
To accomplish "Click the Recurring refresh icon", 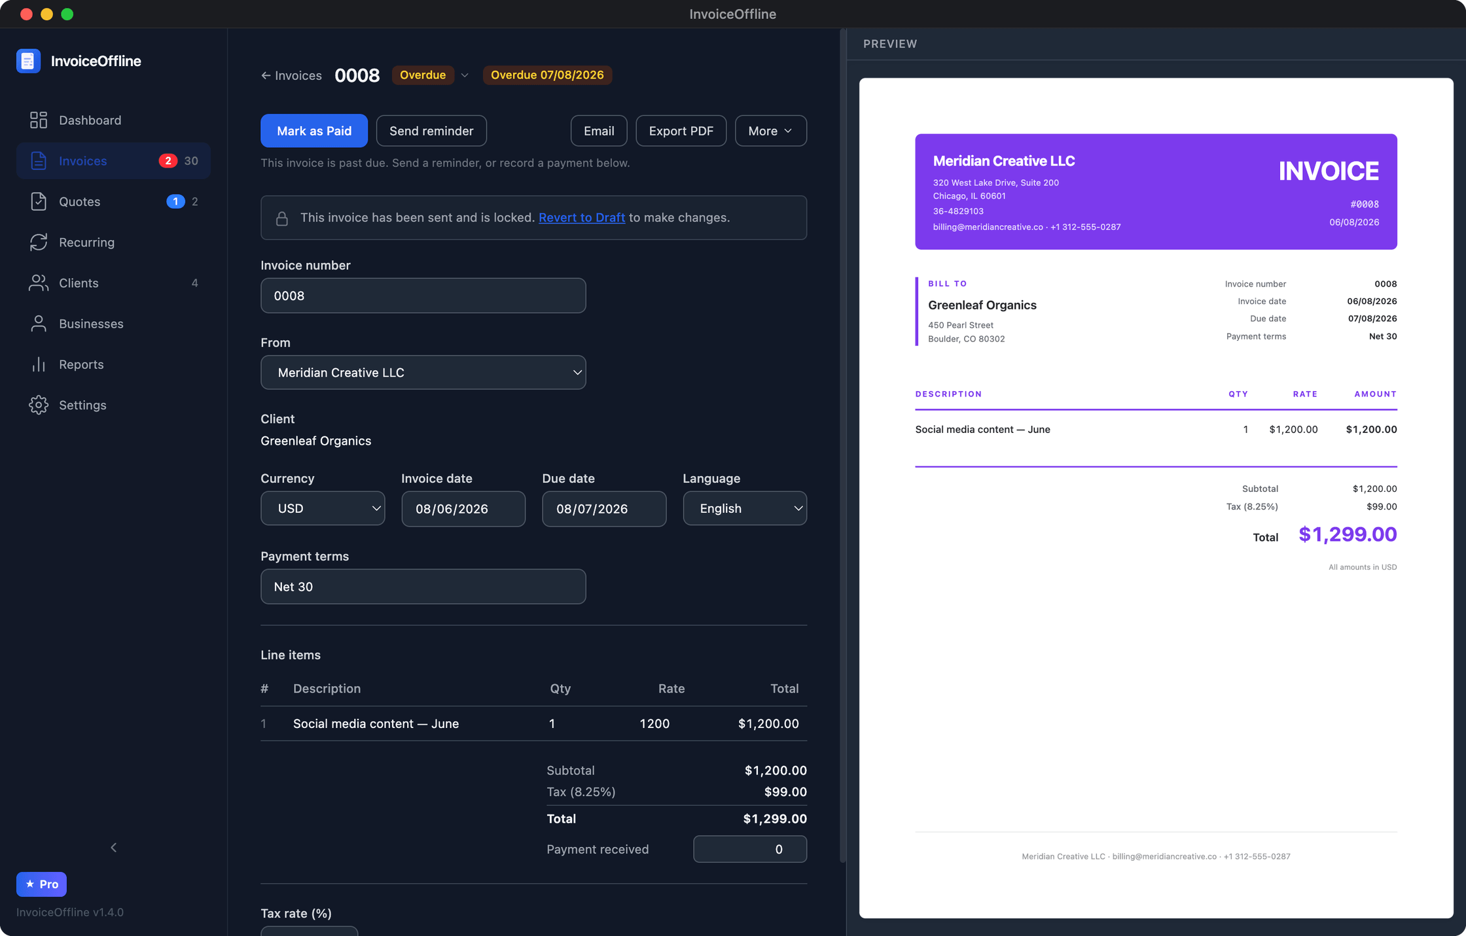I will [39, 242].
